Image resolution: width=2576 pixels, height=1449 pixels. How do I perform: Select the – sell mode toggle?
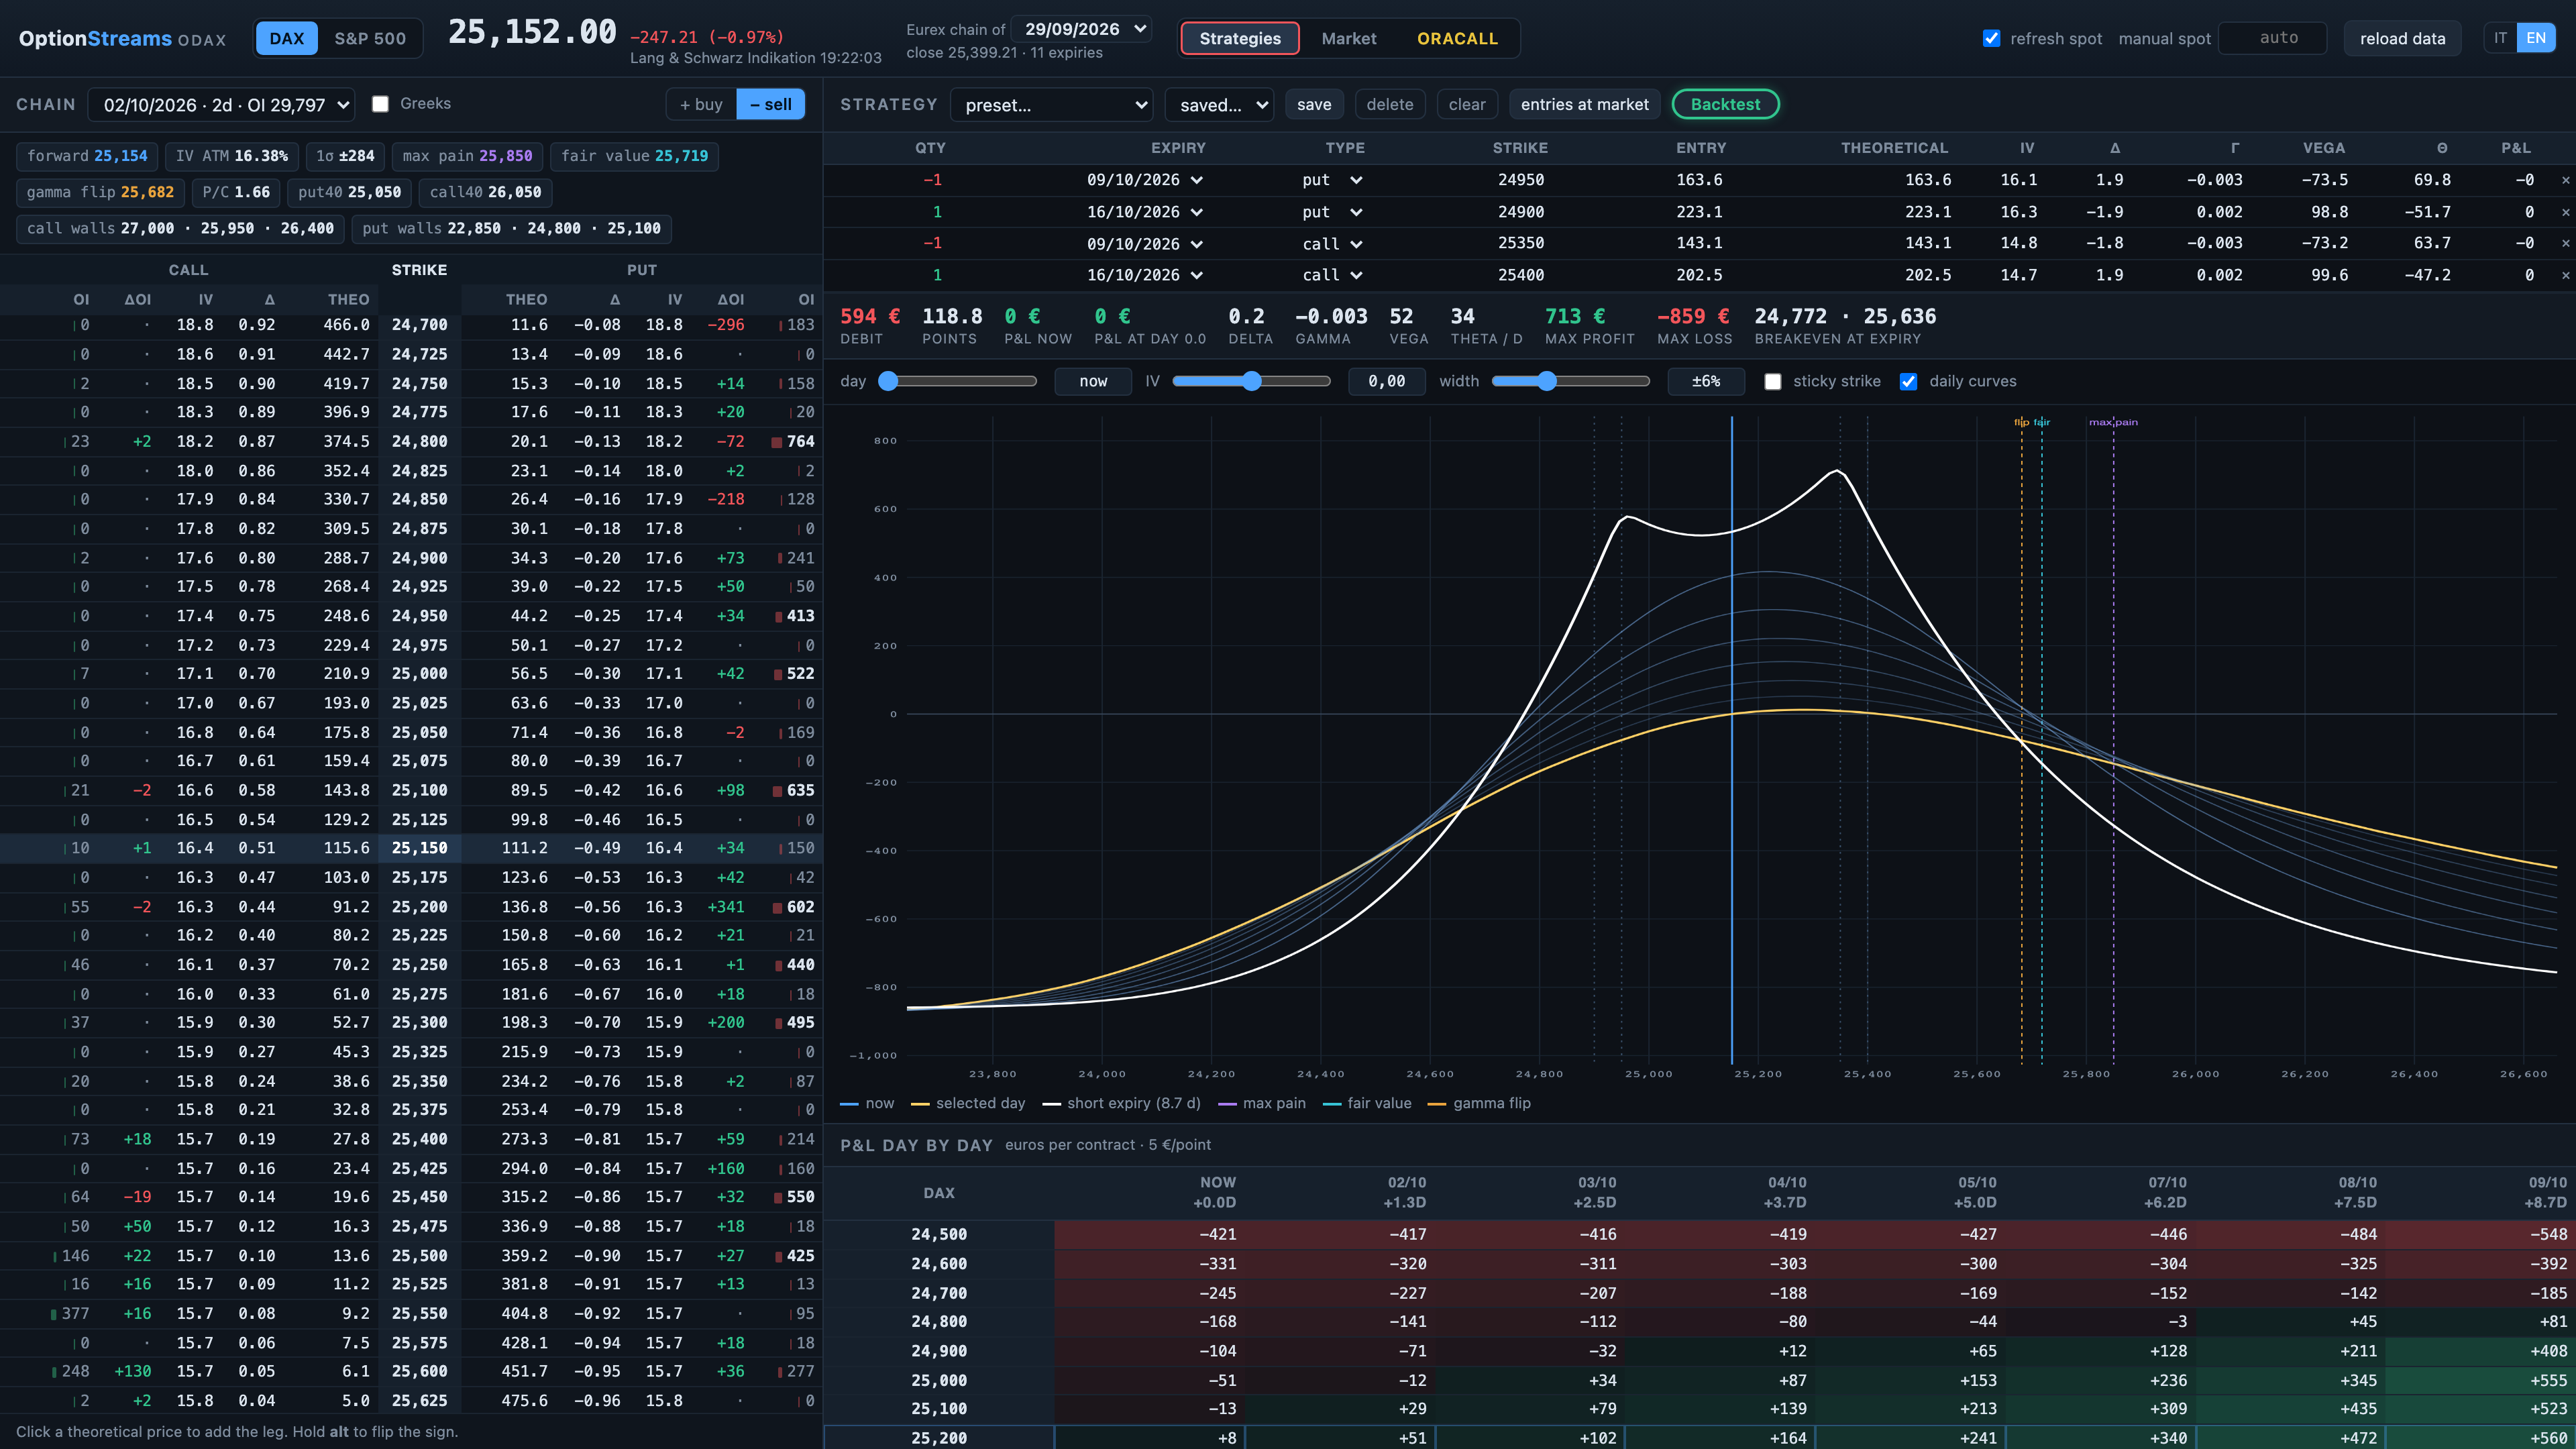click(x=771, y=104)
